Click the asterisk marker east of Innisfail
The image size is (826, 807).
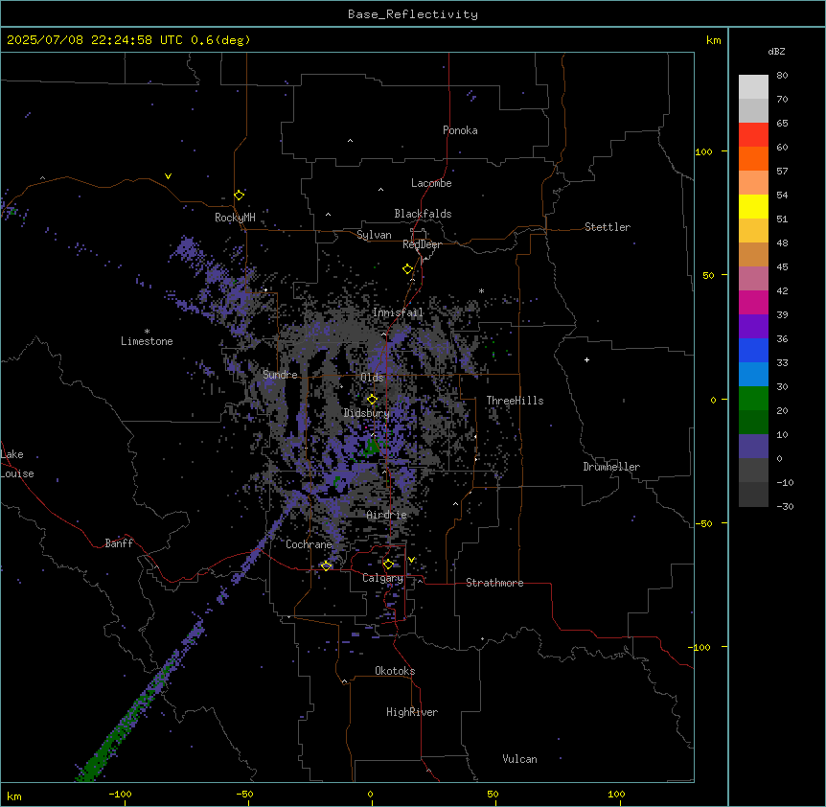[481, 290]
